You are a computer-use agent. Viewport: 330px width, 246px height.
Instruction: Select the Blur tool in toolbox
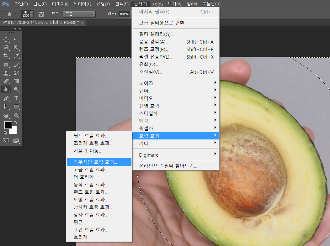[x=6, y=89]
